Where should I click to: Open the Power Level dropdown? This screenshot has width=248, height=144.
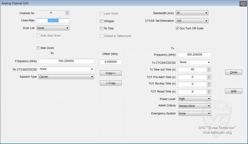(x=195, y=99)
